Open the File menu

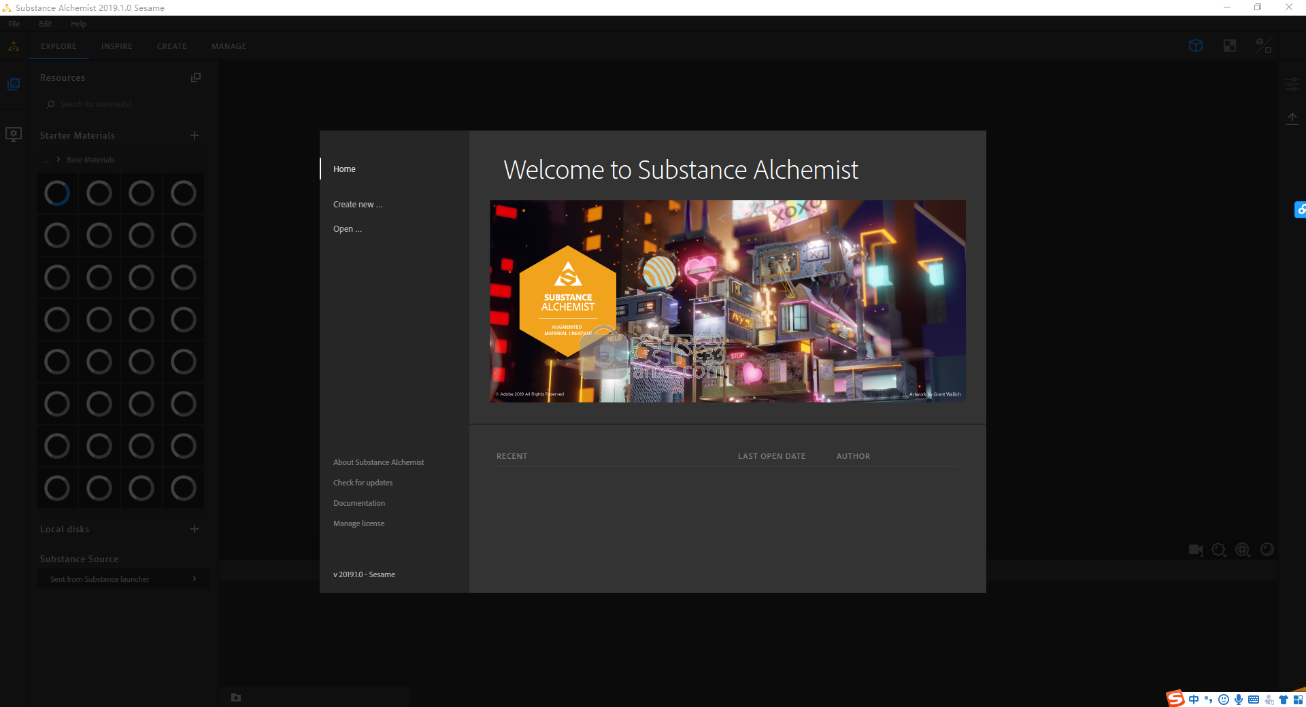click(x=14, y=24)
